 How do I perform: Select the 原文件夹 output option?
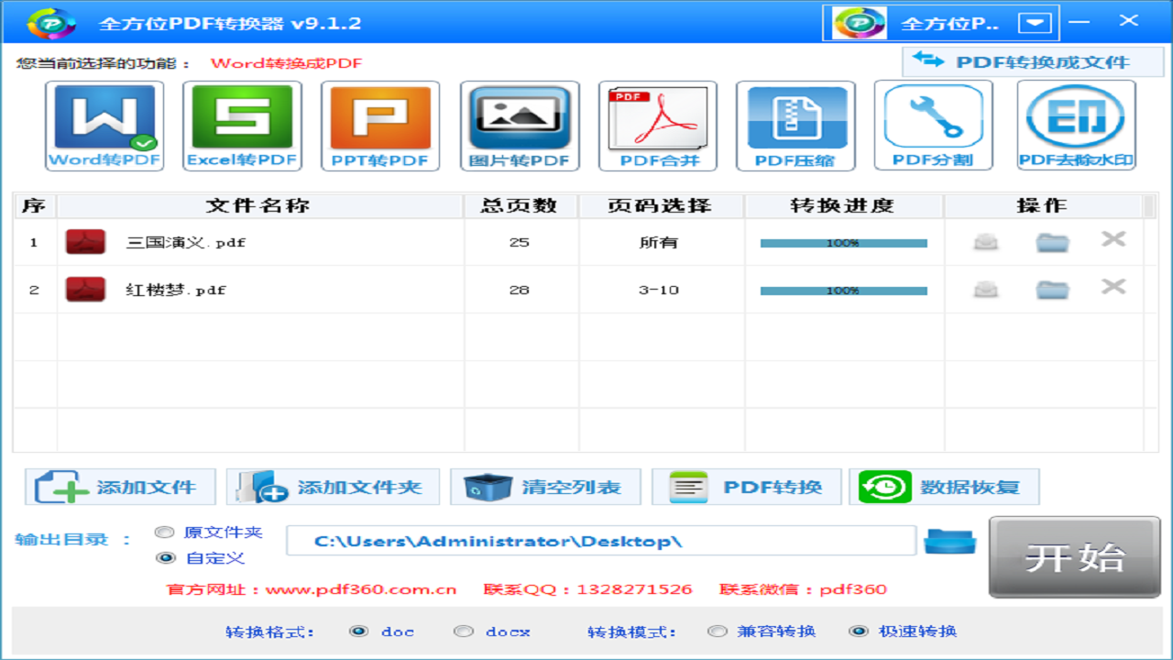[x=165, y=532]
